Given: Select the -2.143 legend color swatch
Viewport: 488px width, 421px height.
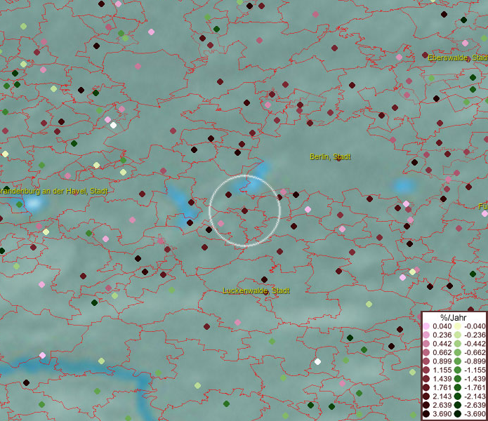Looking at the screenshot, I should click(458, 396).
